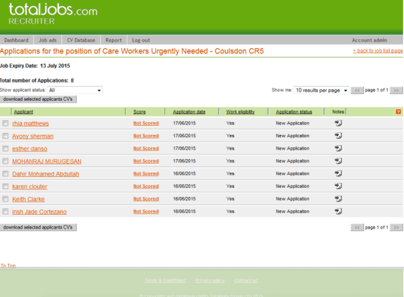Open notes icon for rhia matthews
The height and width of the screenshot is (297, 404).
[x=338, y=123]
